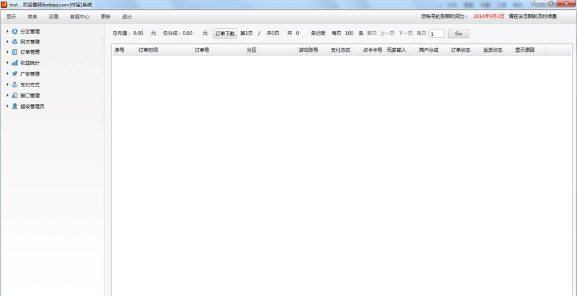Select the 分区管理 tree label
The image size is (577, 296).
click(x=30, y=31)
